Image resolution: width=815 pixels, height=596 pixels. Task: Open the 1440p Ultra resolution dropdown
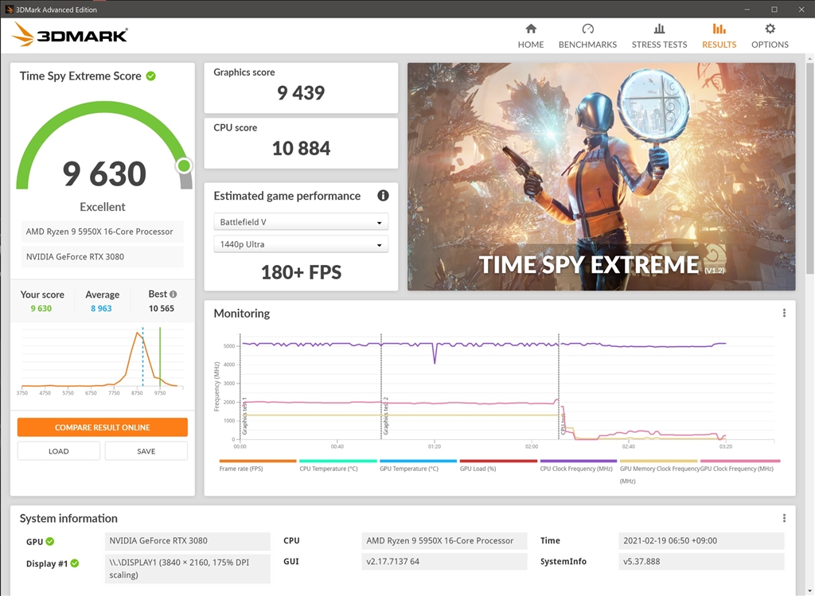click(x=301, y=244)
